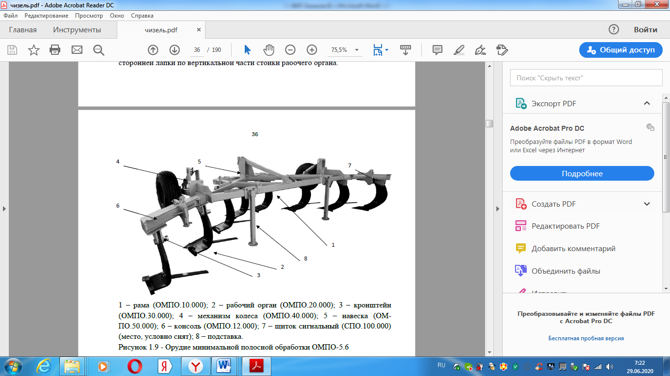Open Windows Explorer folder in taskbar

click(x=73, y=366)
